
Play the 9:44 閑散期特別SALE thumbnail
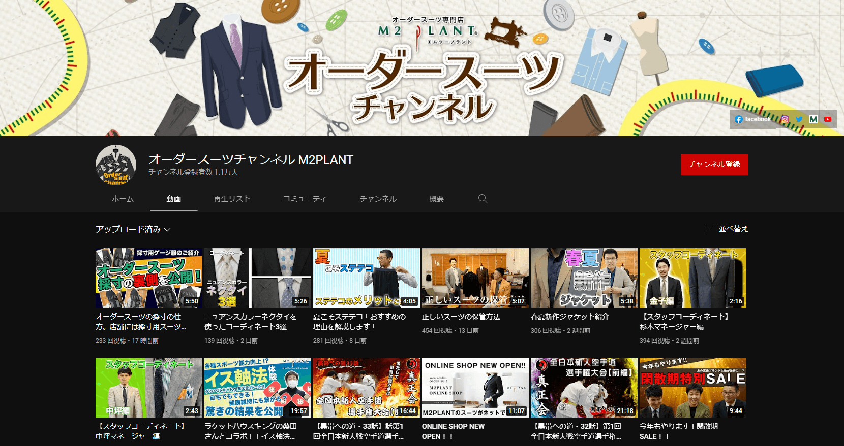[693, 388]
